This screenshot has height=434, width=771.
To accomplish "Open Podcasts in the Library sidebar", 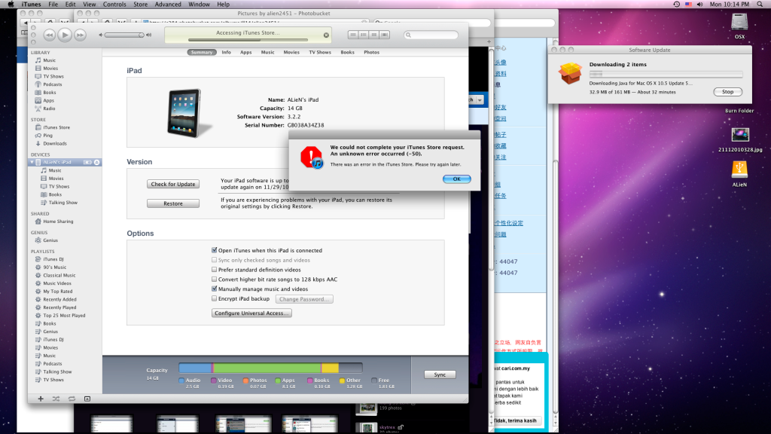I will 52,84.
